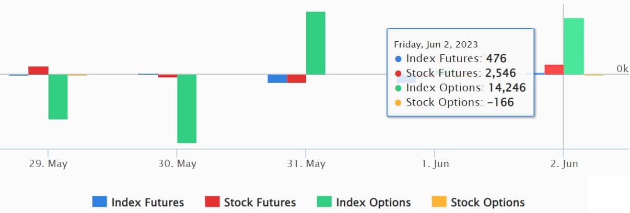
Task: Select the green Index Options bar for 31 May
Action: tap(316, 43)
